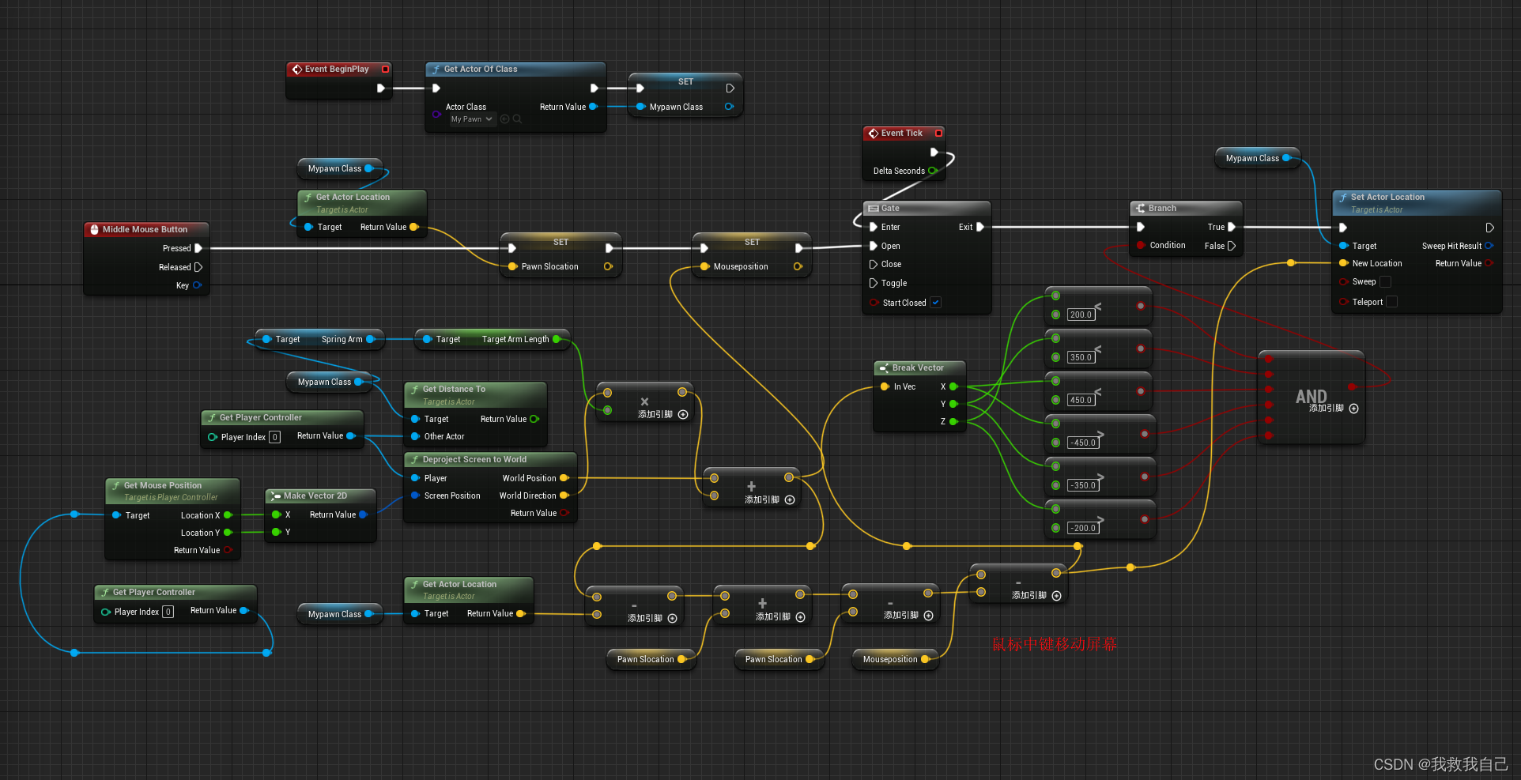Select the Make Vector 2D node title
The width and height of the screenshot is (1521, 780).
pos(315,496)
